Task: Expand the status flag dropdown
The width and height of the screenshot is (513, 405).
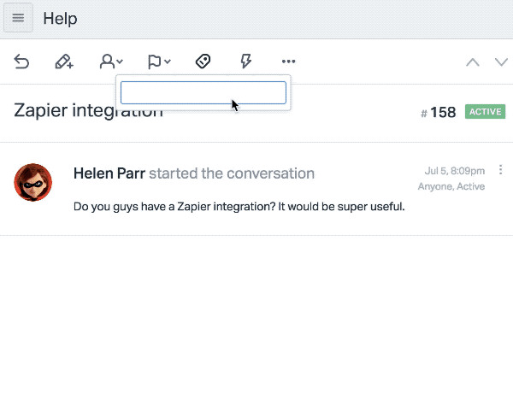Action: [x=159, y=62]
